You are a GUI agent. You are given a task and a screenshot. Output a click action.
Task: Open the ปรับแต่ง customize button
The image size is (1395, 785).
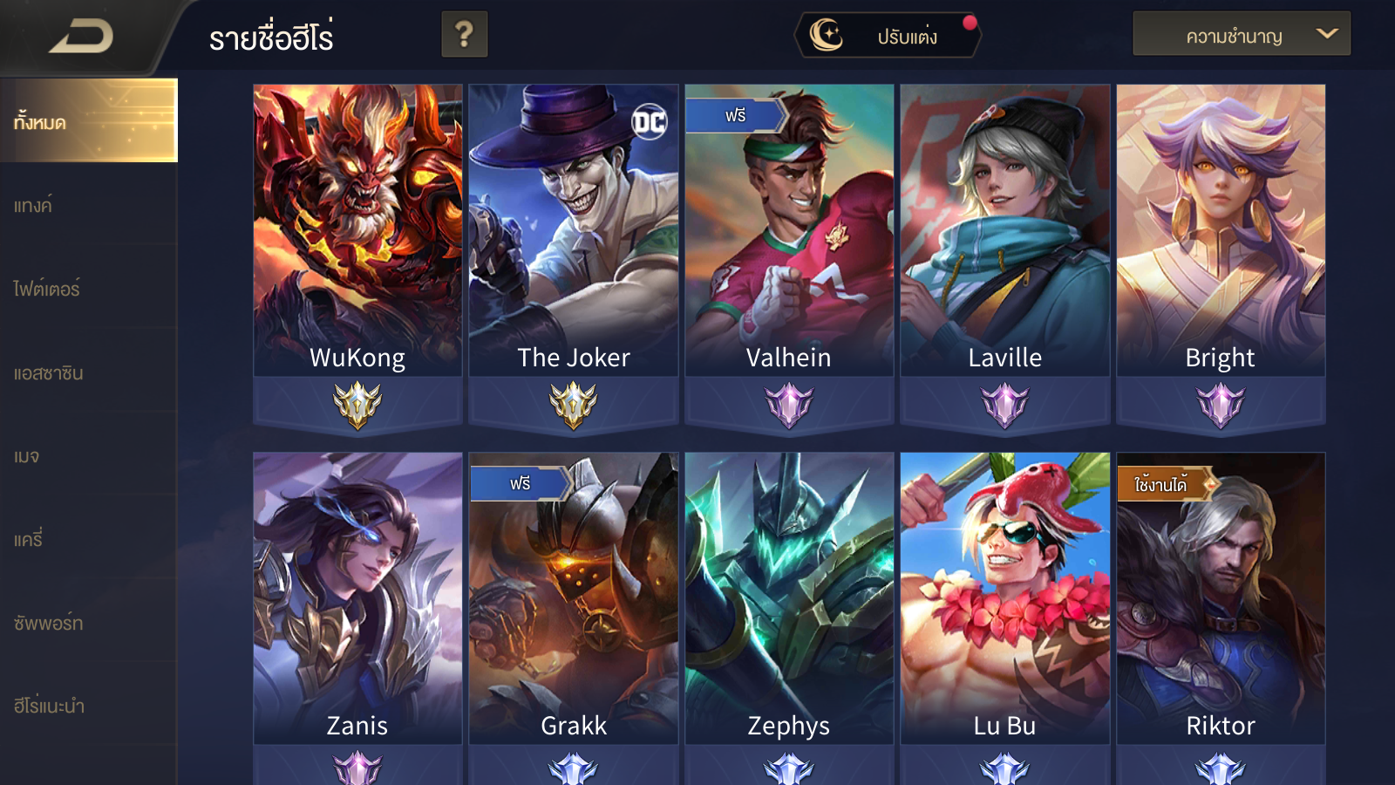pos(888,36)
